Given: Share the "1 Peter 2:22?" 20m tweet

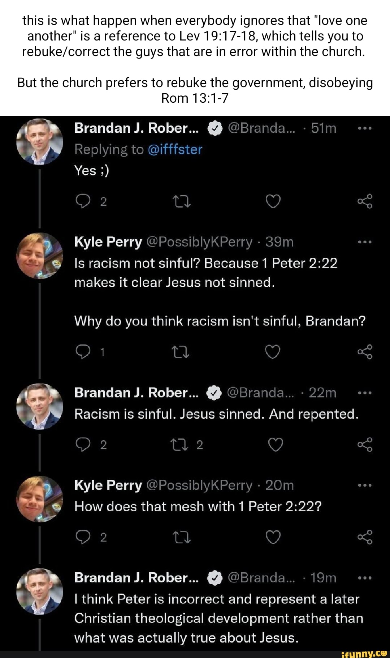Looking at the screenshot, I should coord(365,537).
